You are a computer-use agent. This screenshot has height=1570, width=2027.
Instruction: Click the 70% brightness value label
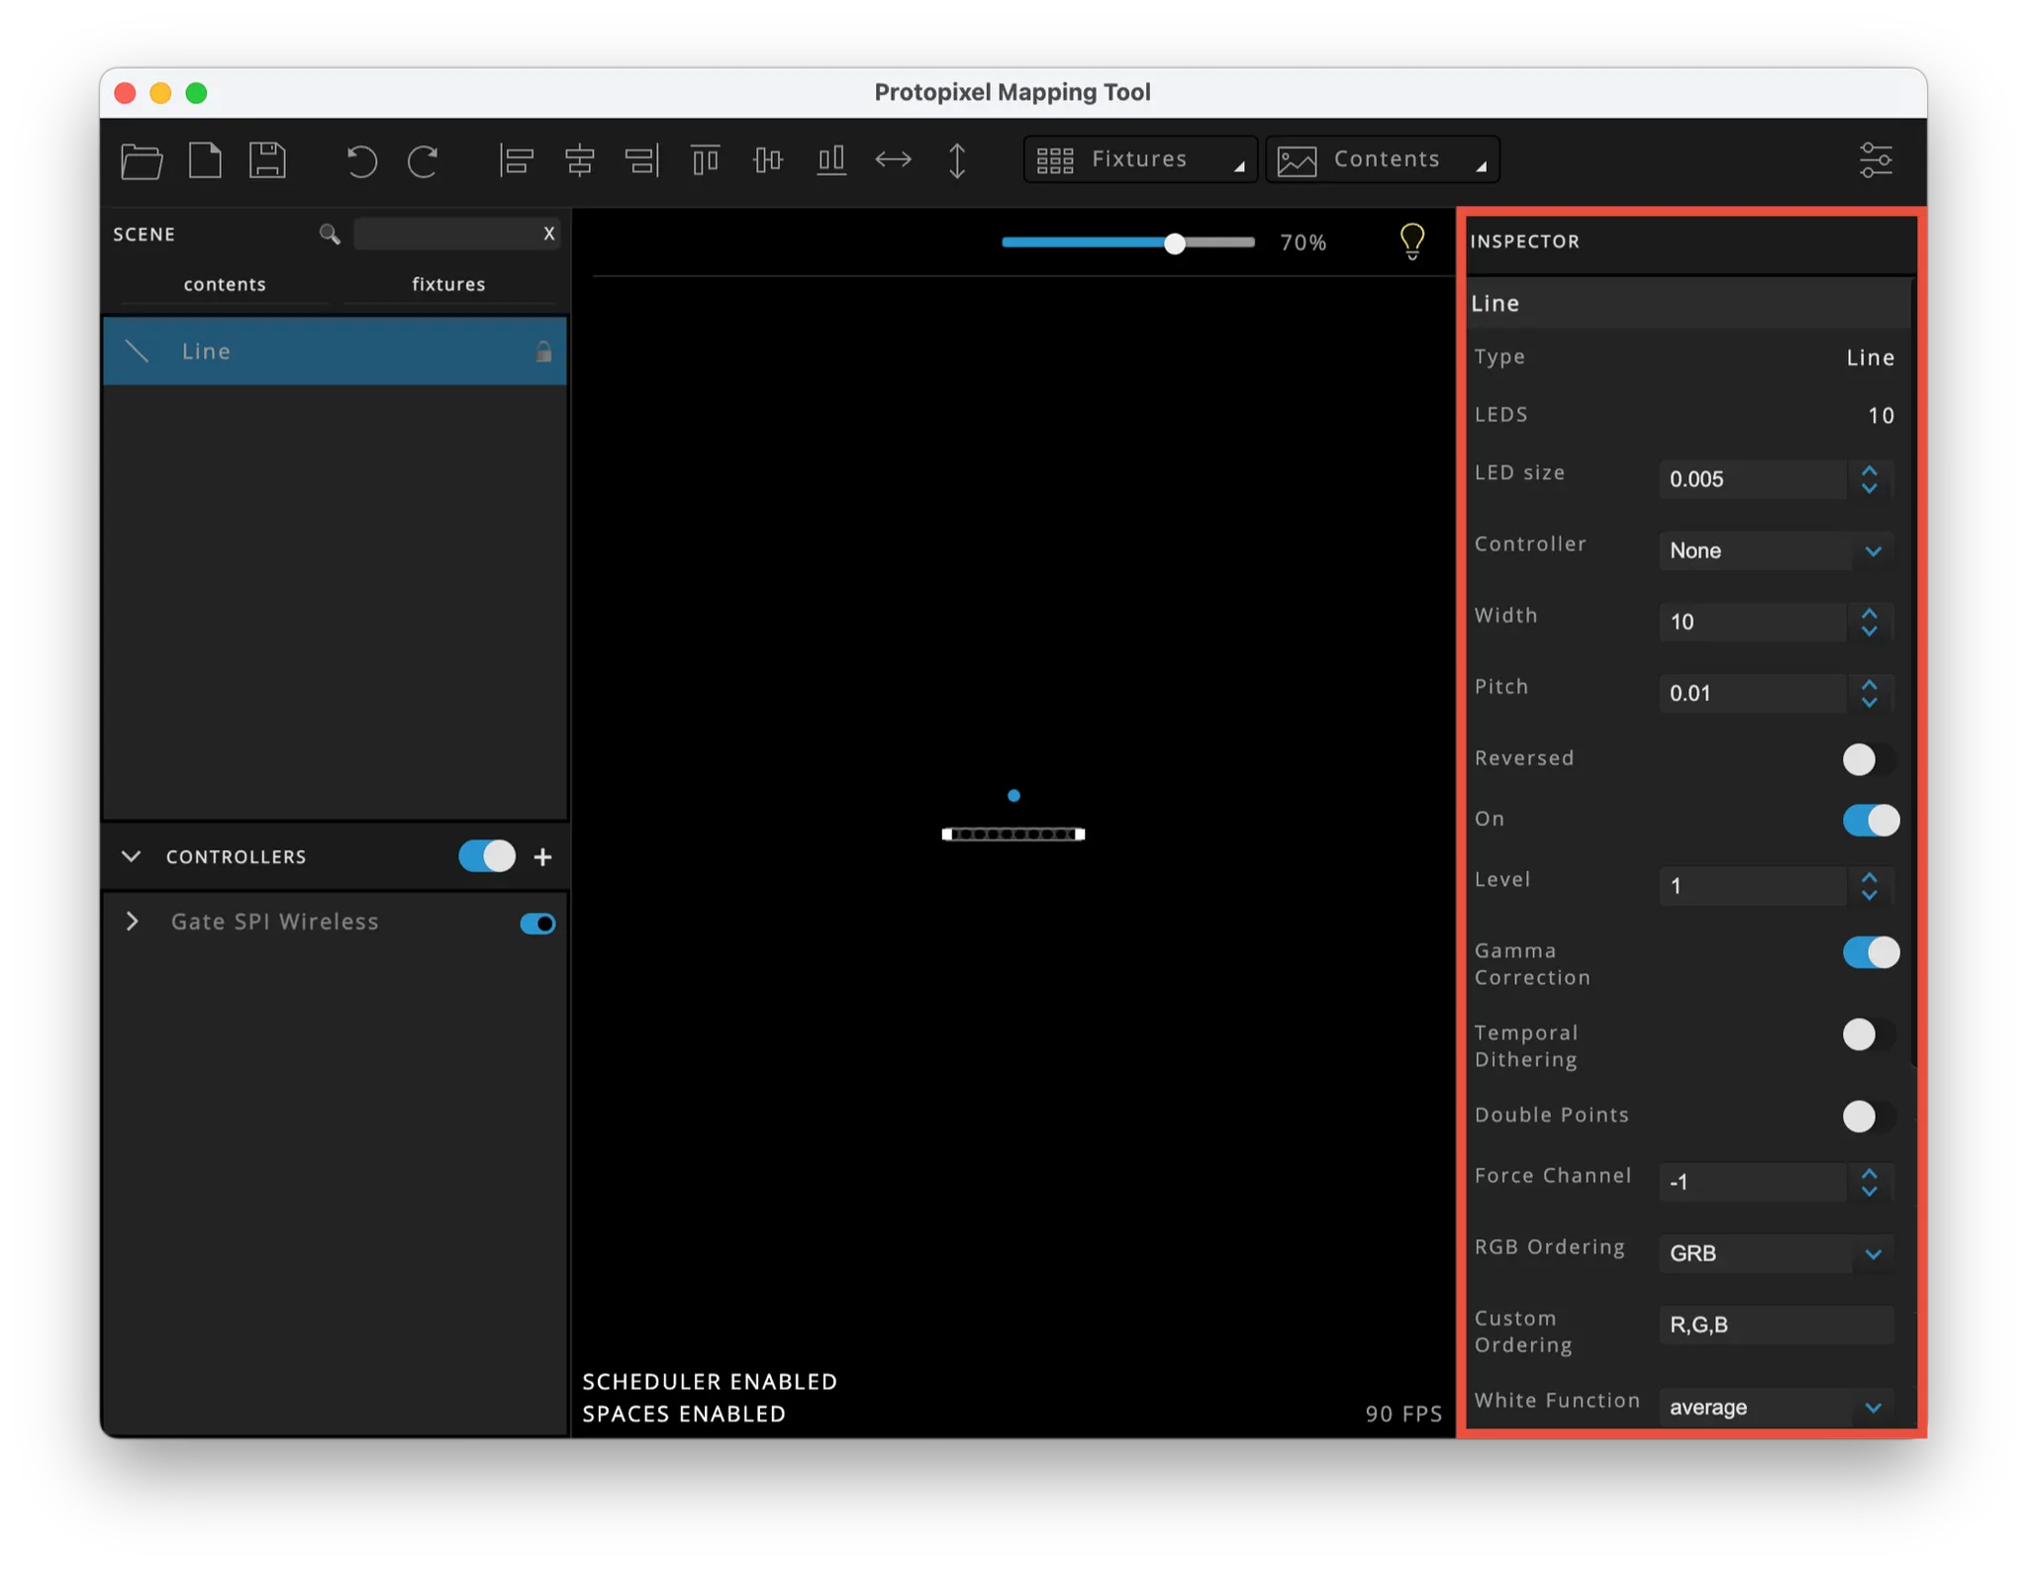click(1303, 244)
